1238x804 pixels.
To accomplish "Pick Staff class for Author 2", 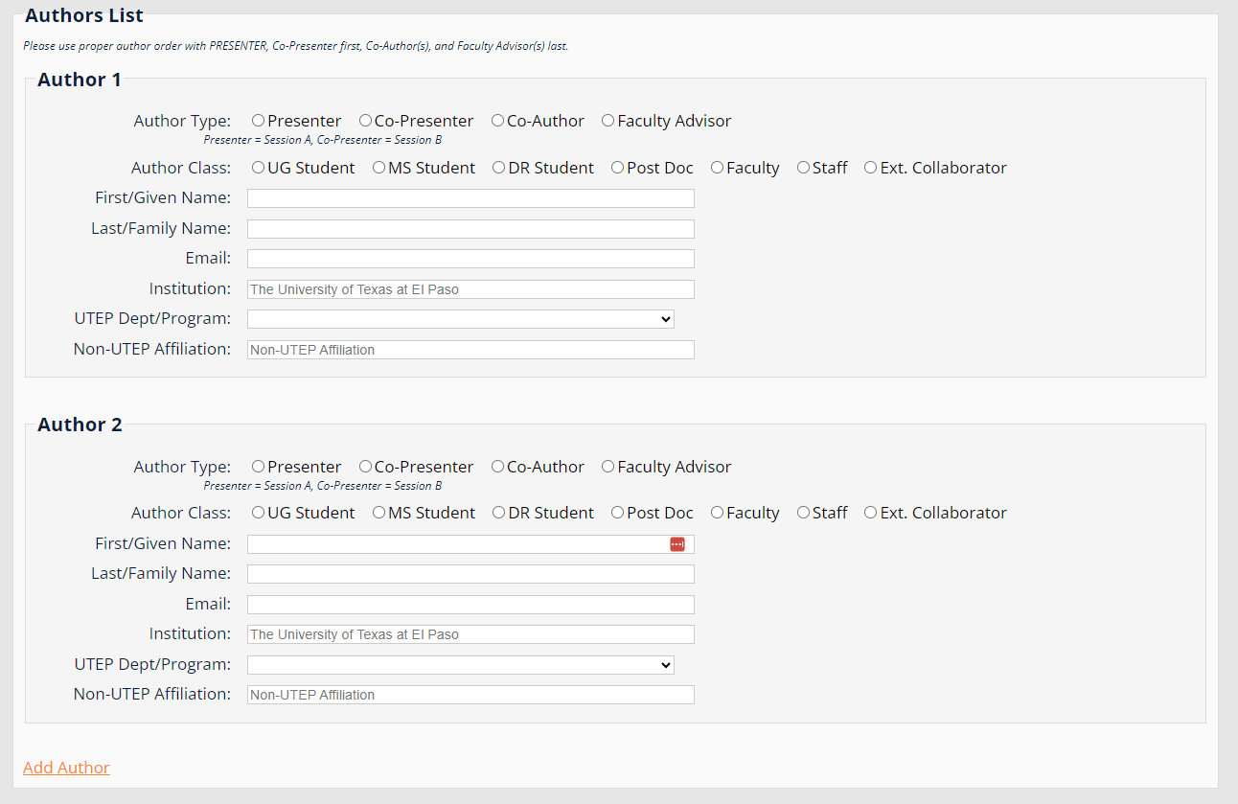I will pos(803,513).
